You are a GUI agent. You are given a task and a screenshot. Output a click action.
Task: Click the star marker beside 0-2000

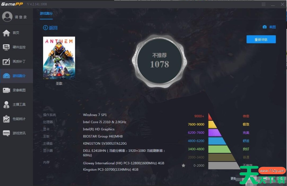pyautogui.click(x=183, y=165)
